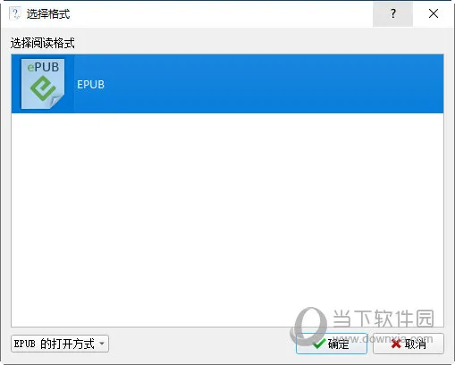Click the dialog title bar document icon
455x365 pixels.
(x=15, y=13)
